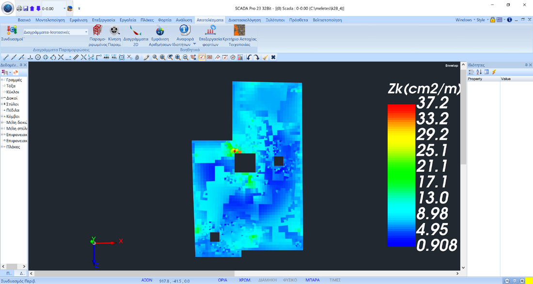This screenshot has width=533, height=284.
Task: Click the undo arrow in toolbar
Action: point(249,57)
